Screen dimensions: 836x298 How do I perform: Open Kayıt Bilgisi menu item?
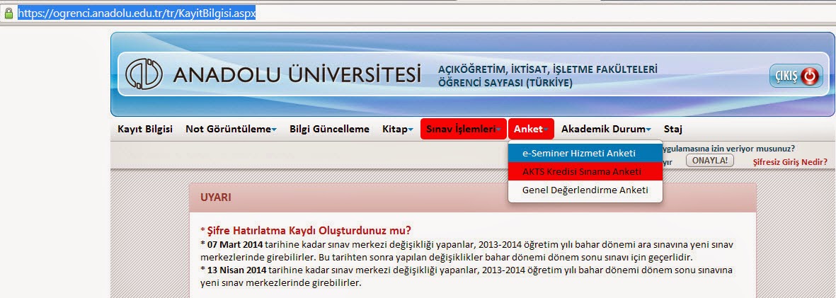tap(145, 129)
